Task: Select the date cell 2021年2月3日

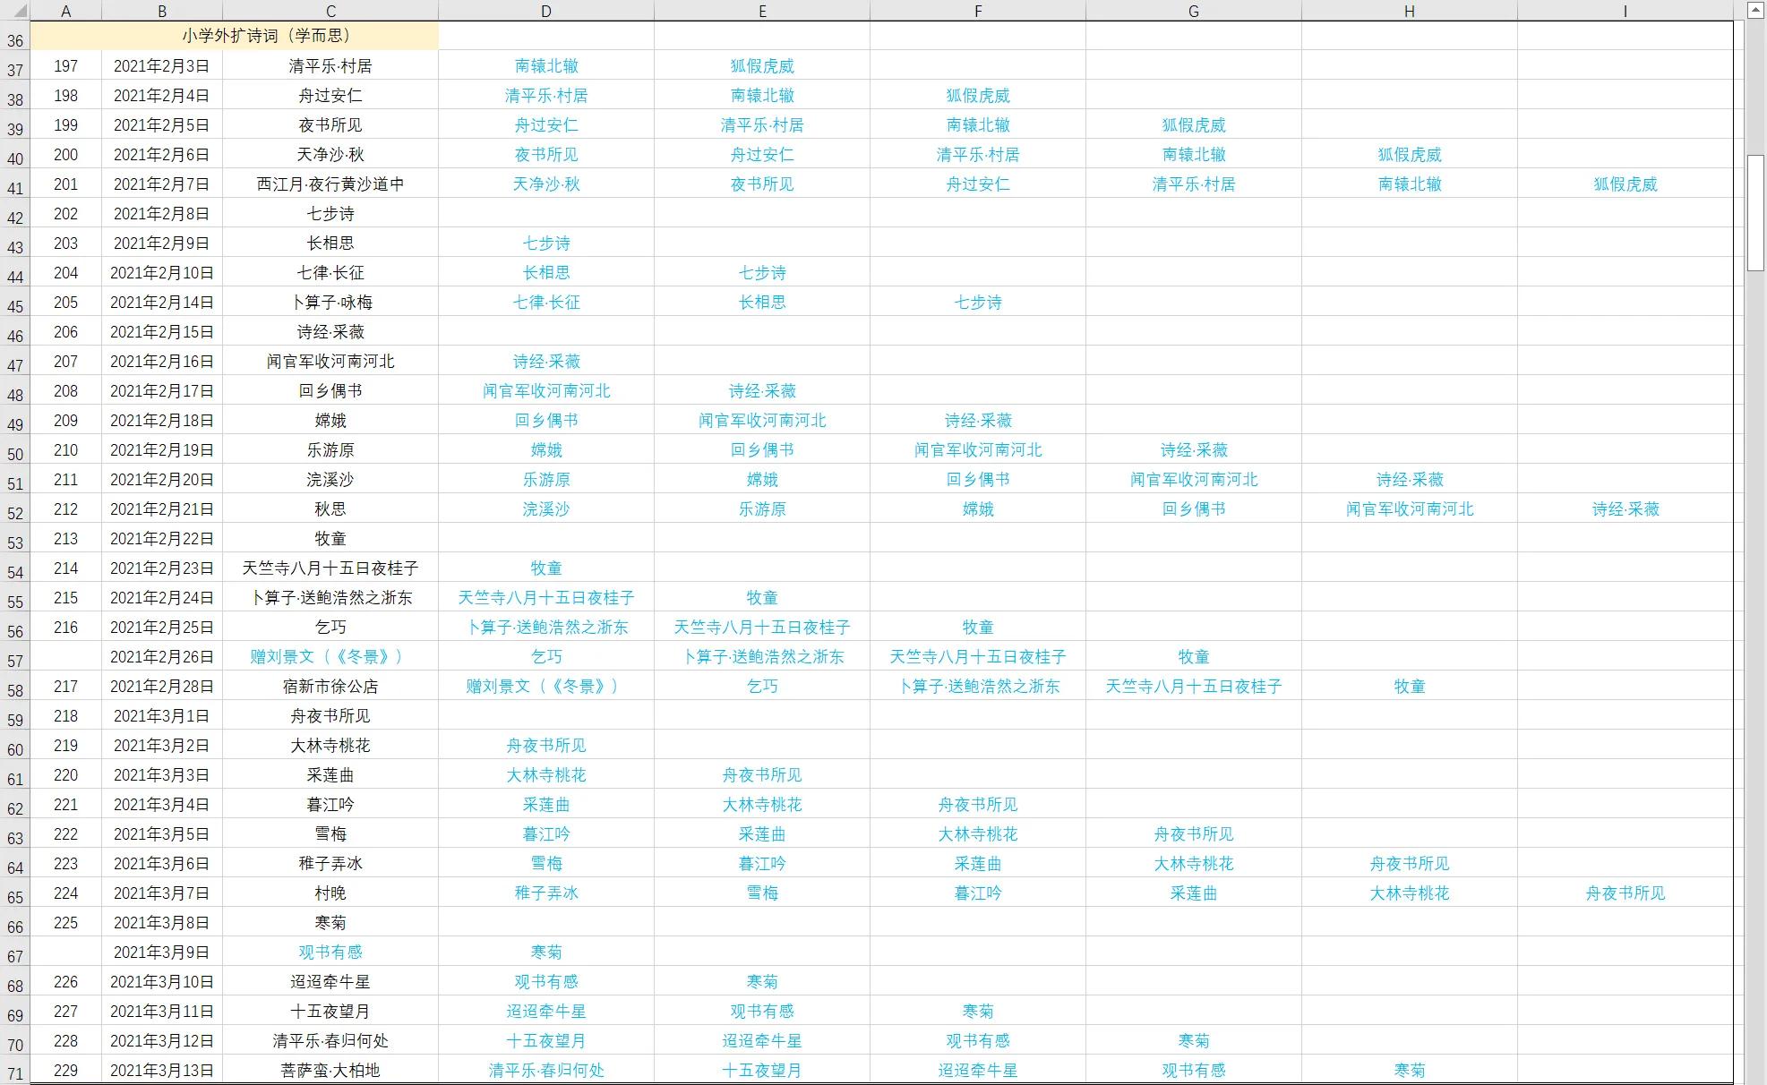Action: 162,65
